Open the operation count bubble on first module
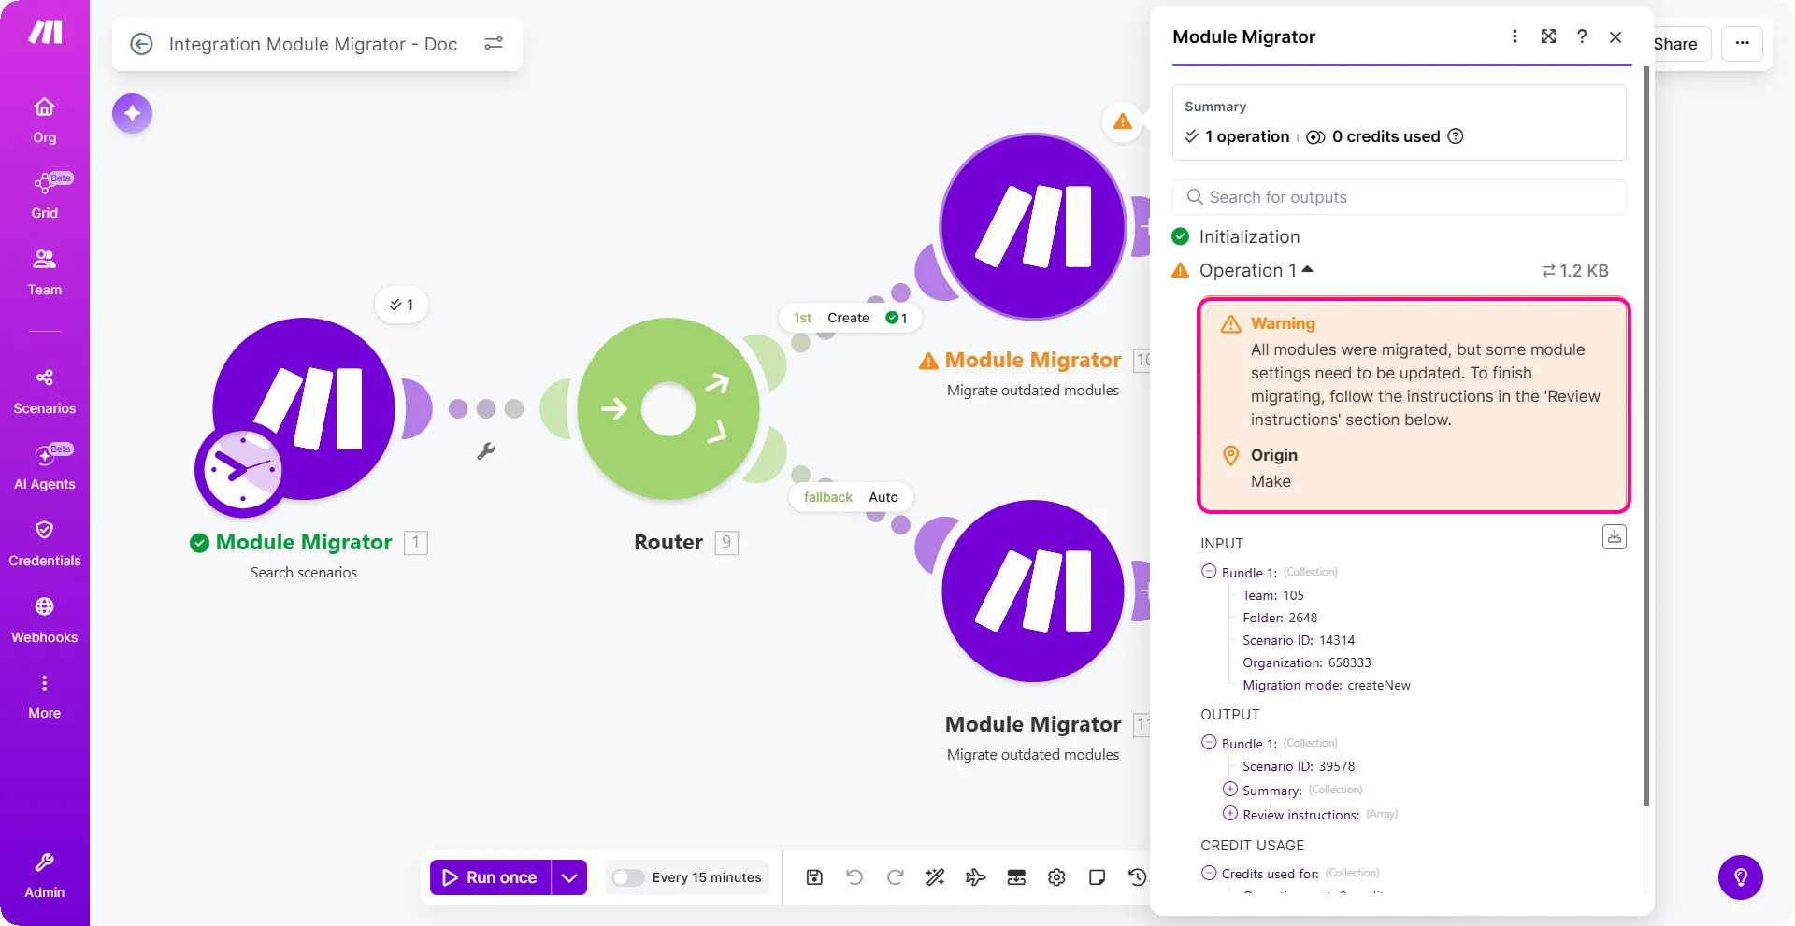This screenshot has width=1795, height=926. click(402, 305)
